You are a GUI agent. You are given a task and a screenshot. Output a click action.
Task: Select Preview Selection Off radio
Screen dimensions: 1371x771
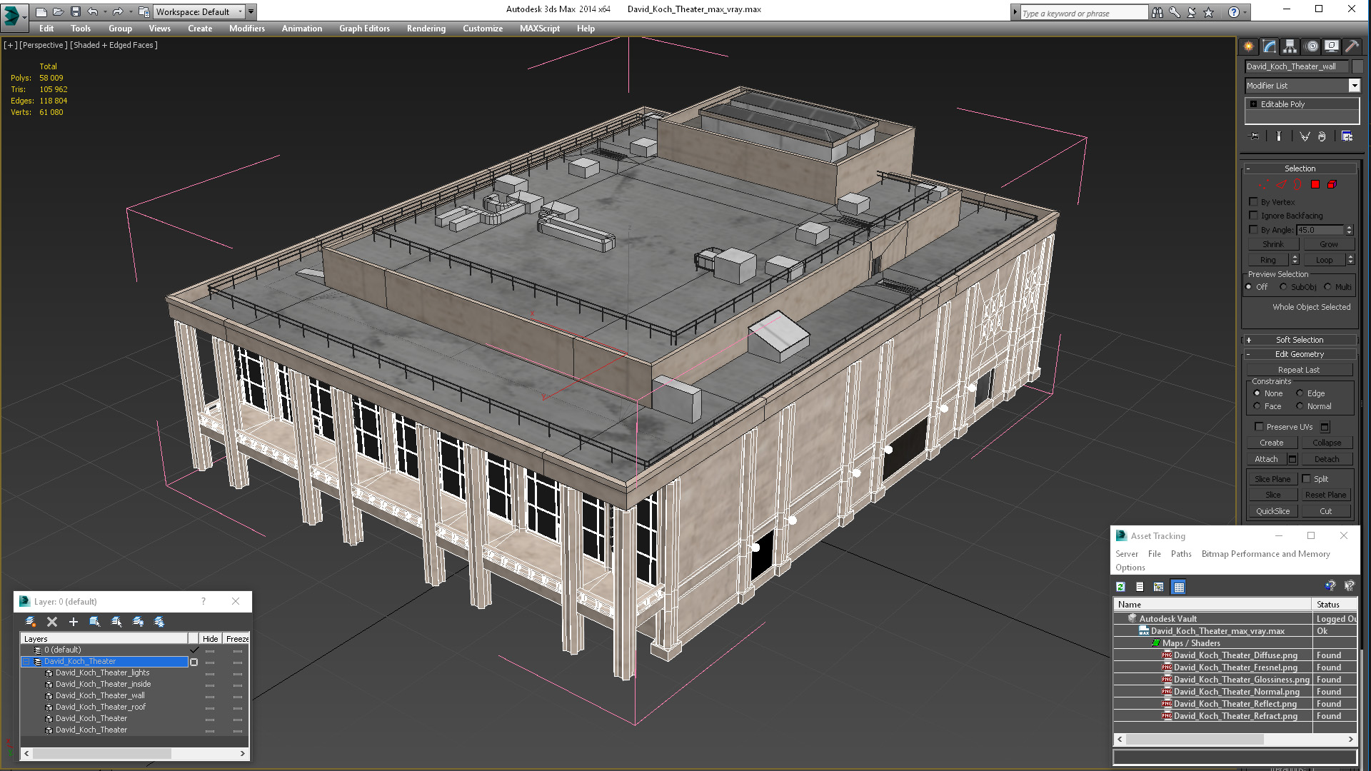(1249, 287)
